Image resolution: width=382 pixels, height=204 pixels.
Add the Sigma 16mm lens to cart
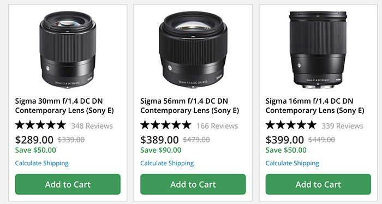[x=318, y=184]
